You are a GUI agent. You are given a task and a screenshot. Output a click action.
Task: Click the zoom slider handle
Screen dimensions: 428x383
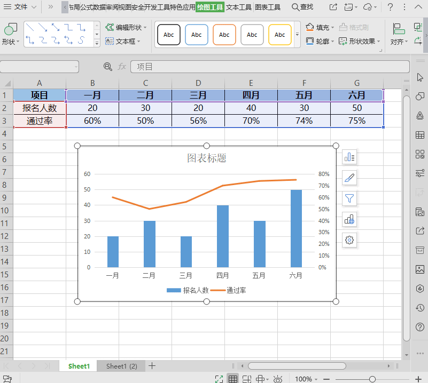pyautogui.click(x=372, y=379)
